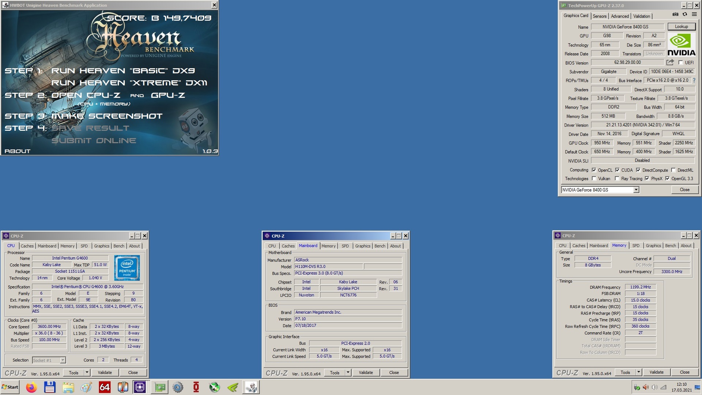Screen dimensions: 702x395
Task: Click the BIOS Version field in GPU-Z
Action: [x=627, y=63]
